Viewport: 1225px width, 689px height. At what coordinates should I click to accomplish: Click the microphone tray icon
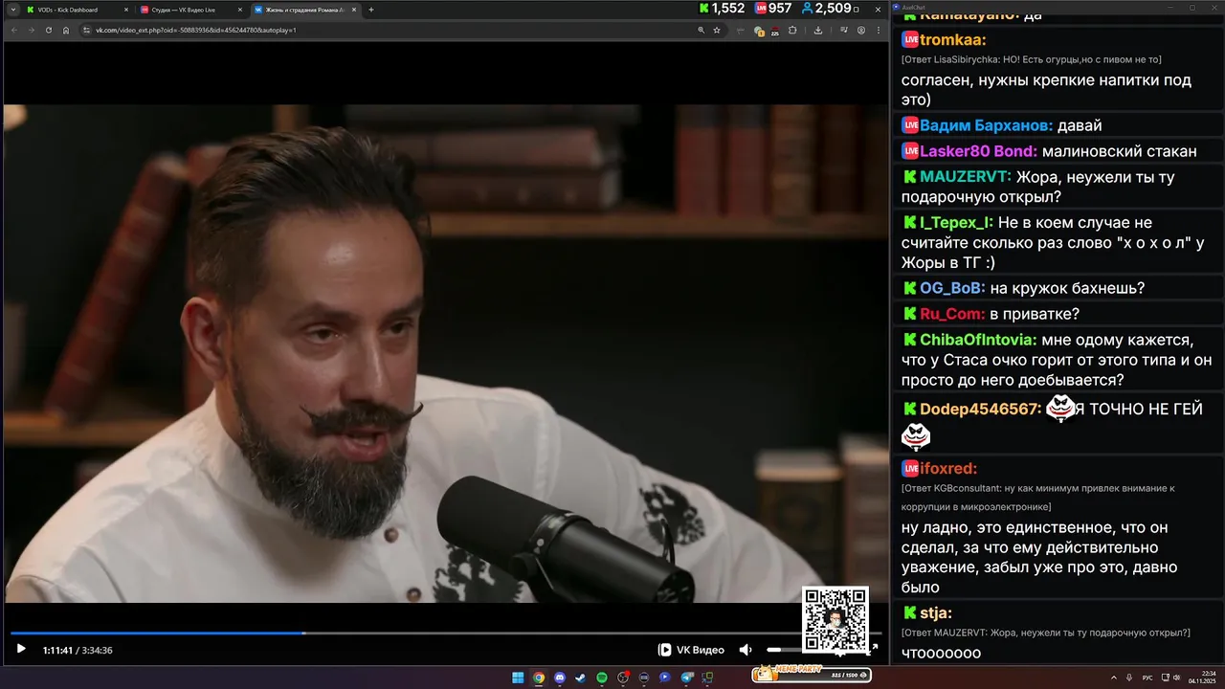pyautogui.click(x=1130, y=678)
